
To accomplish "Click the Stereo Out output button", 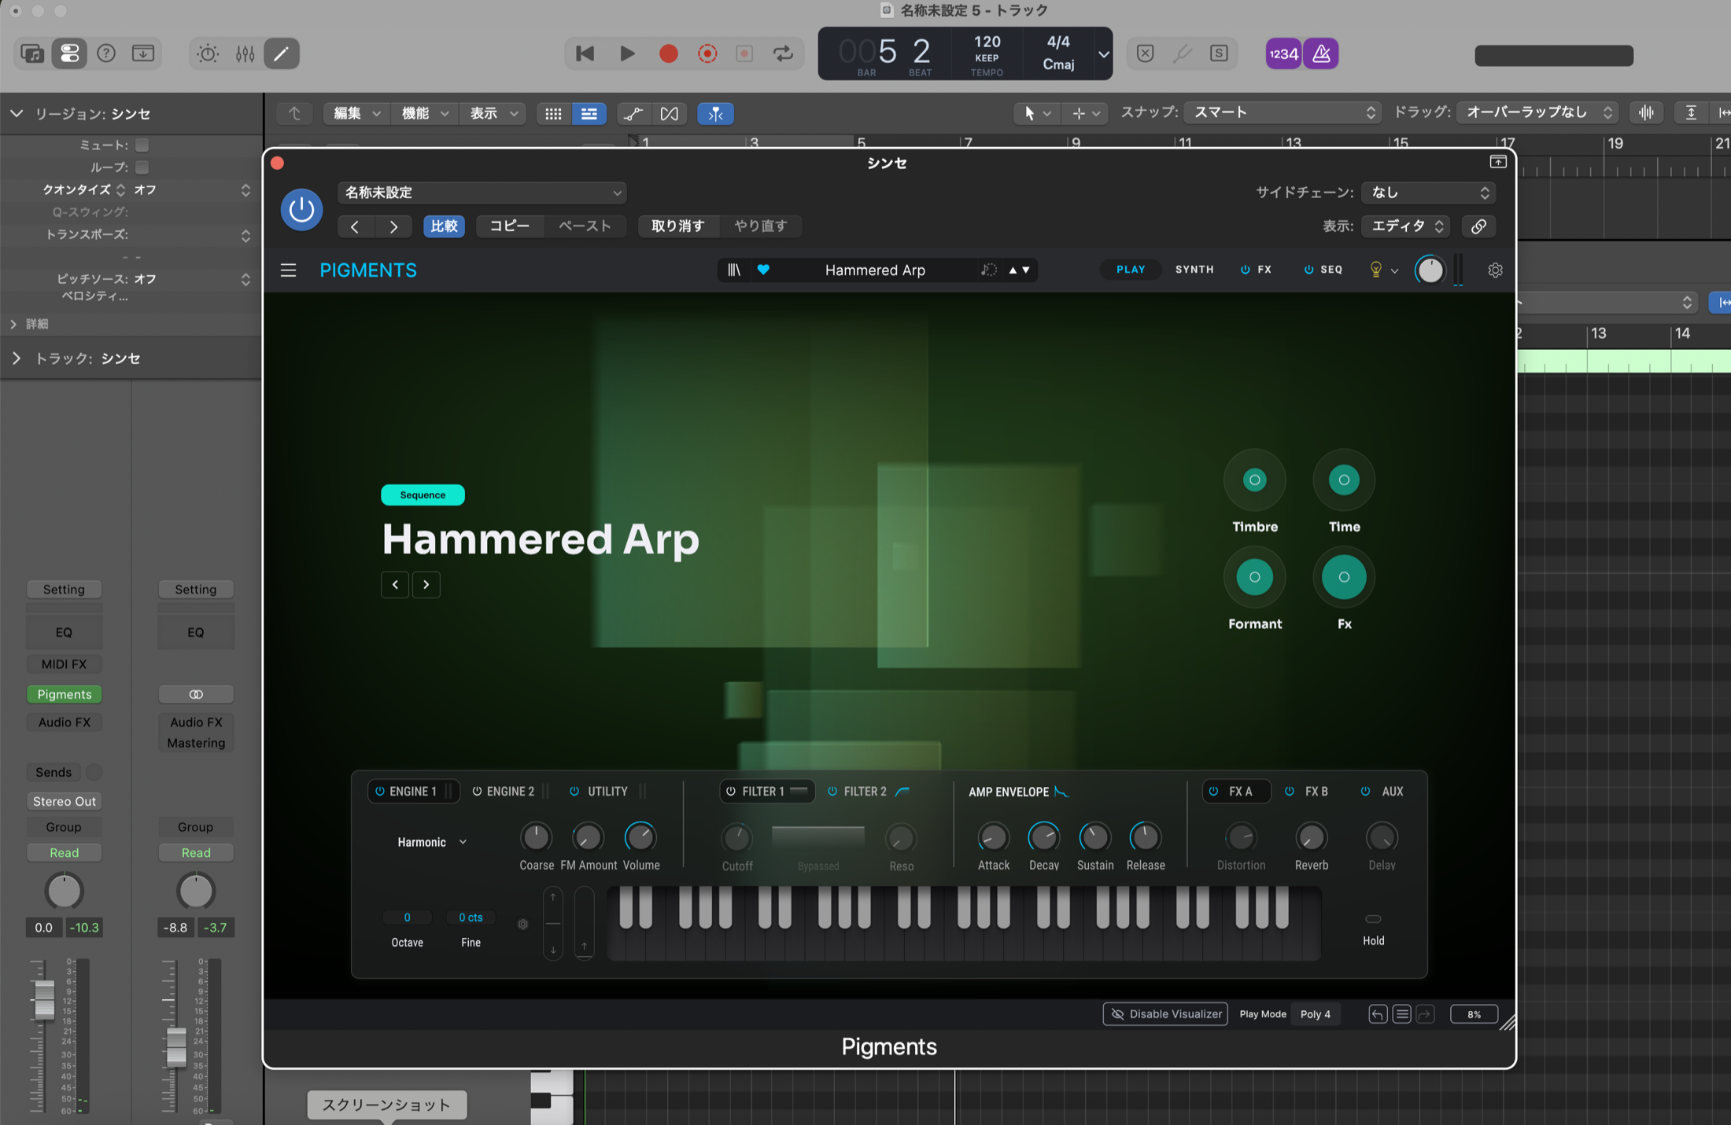I will coord(65,801).
